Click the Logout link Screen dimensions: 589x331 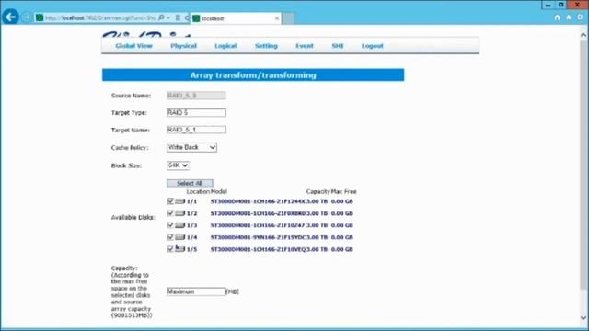373,46
